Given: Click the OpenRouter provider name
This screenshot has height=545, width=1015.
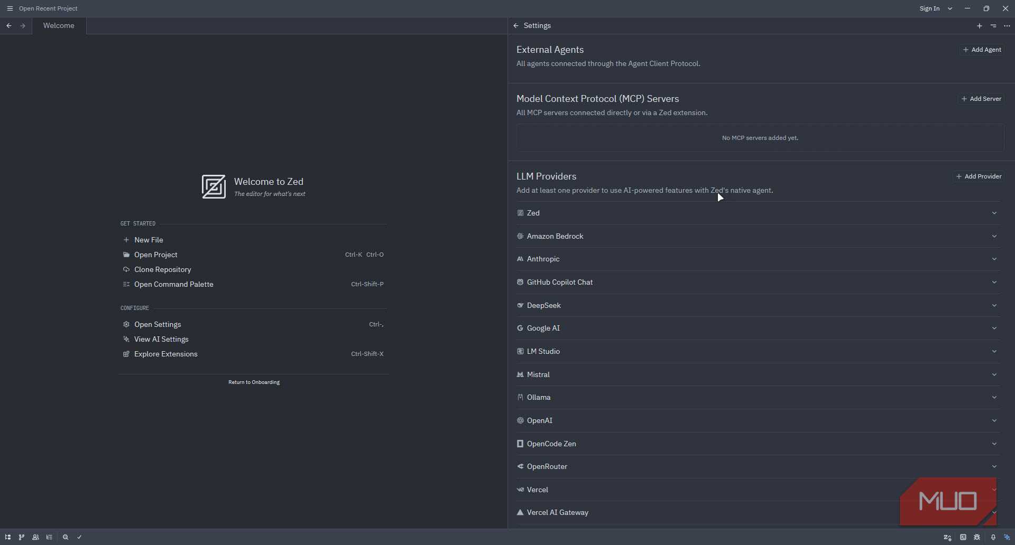Looking at the screenshot, I should (547, 467).
